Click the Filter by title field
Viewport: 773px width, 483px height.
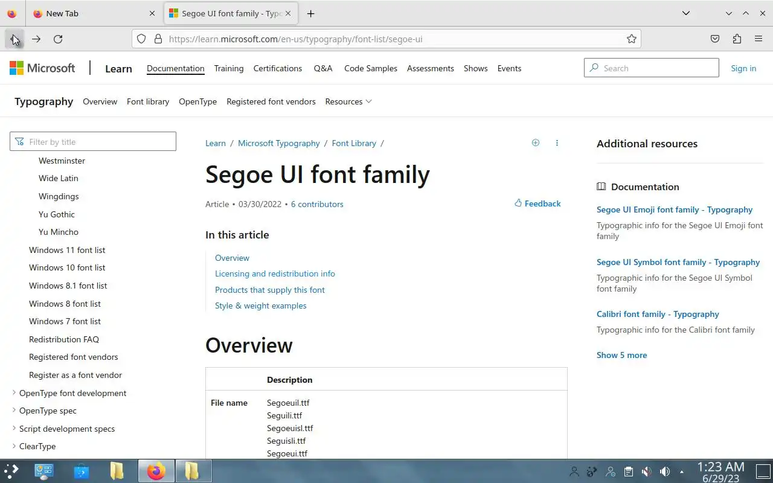coord(93,142)
